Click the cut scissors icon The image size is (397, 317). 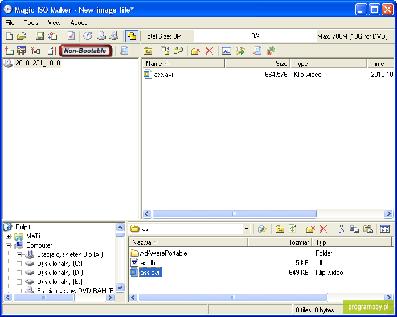341,229
